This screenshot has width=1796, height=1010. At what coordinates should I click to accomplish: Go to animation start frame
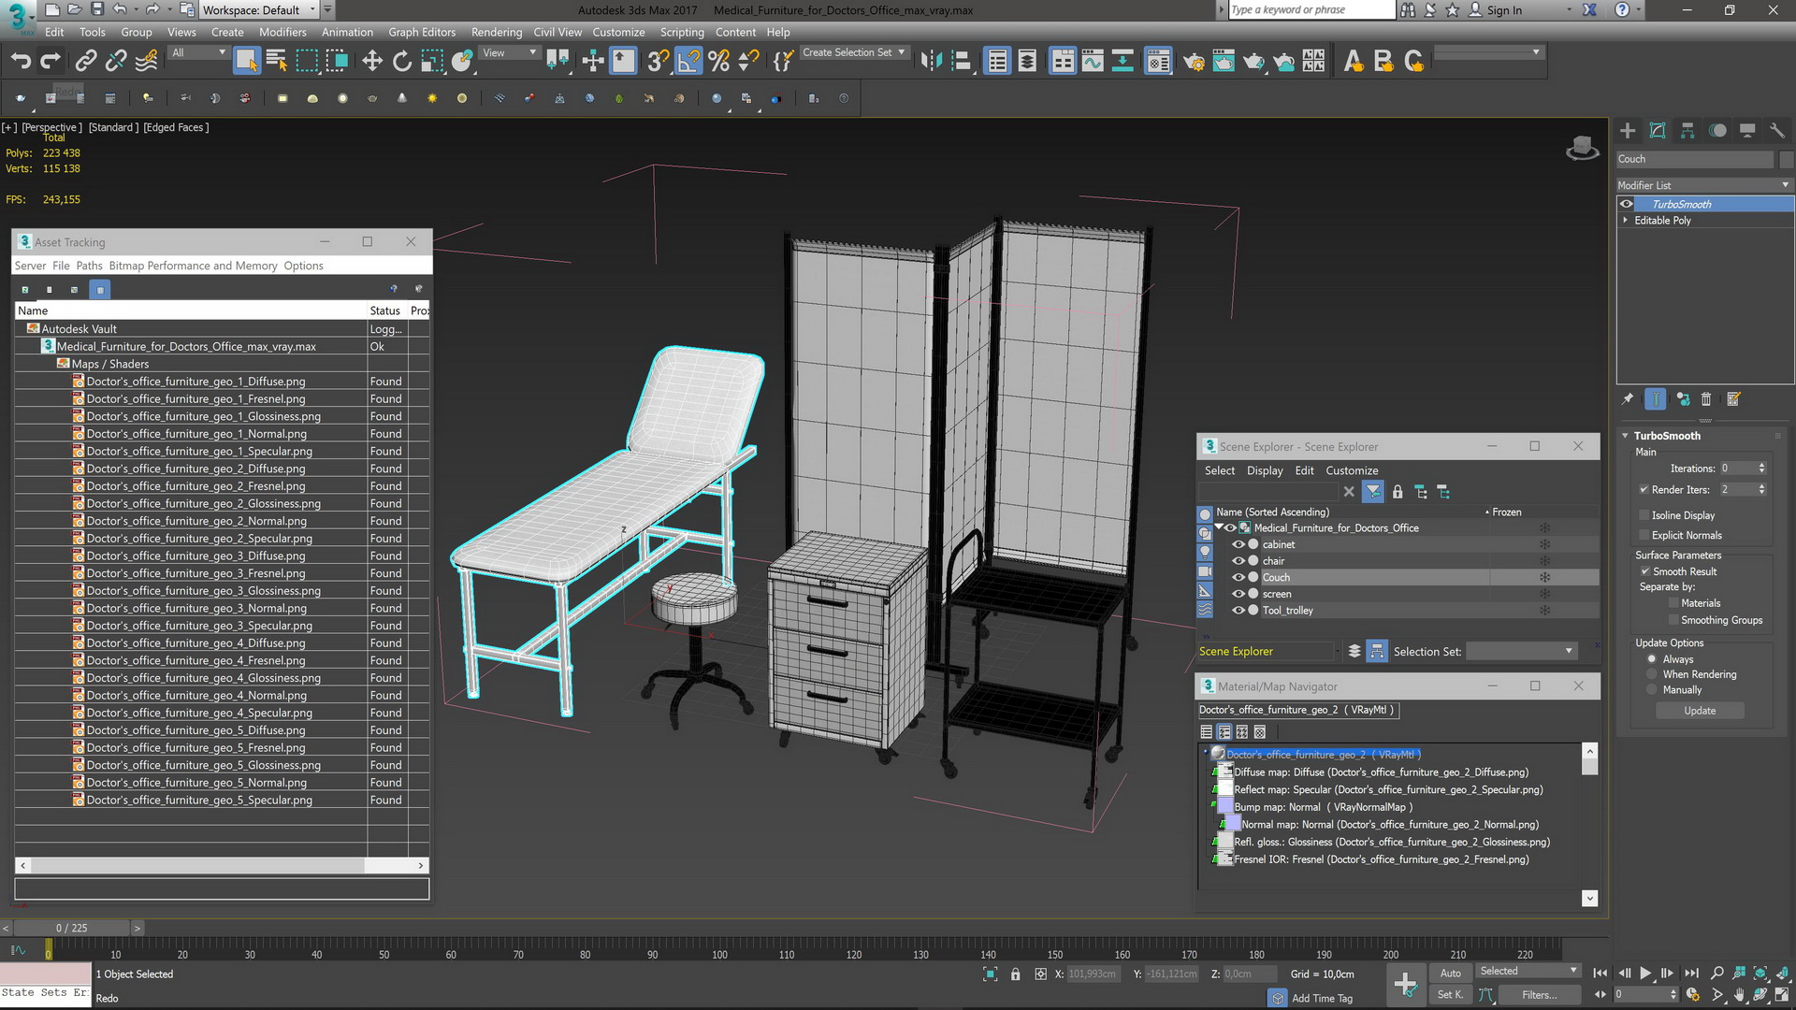(1600, 974)
